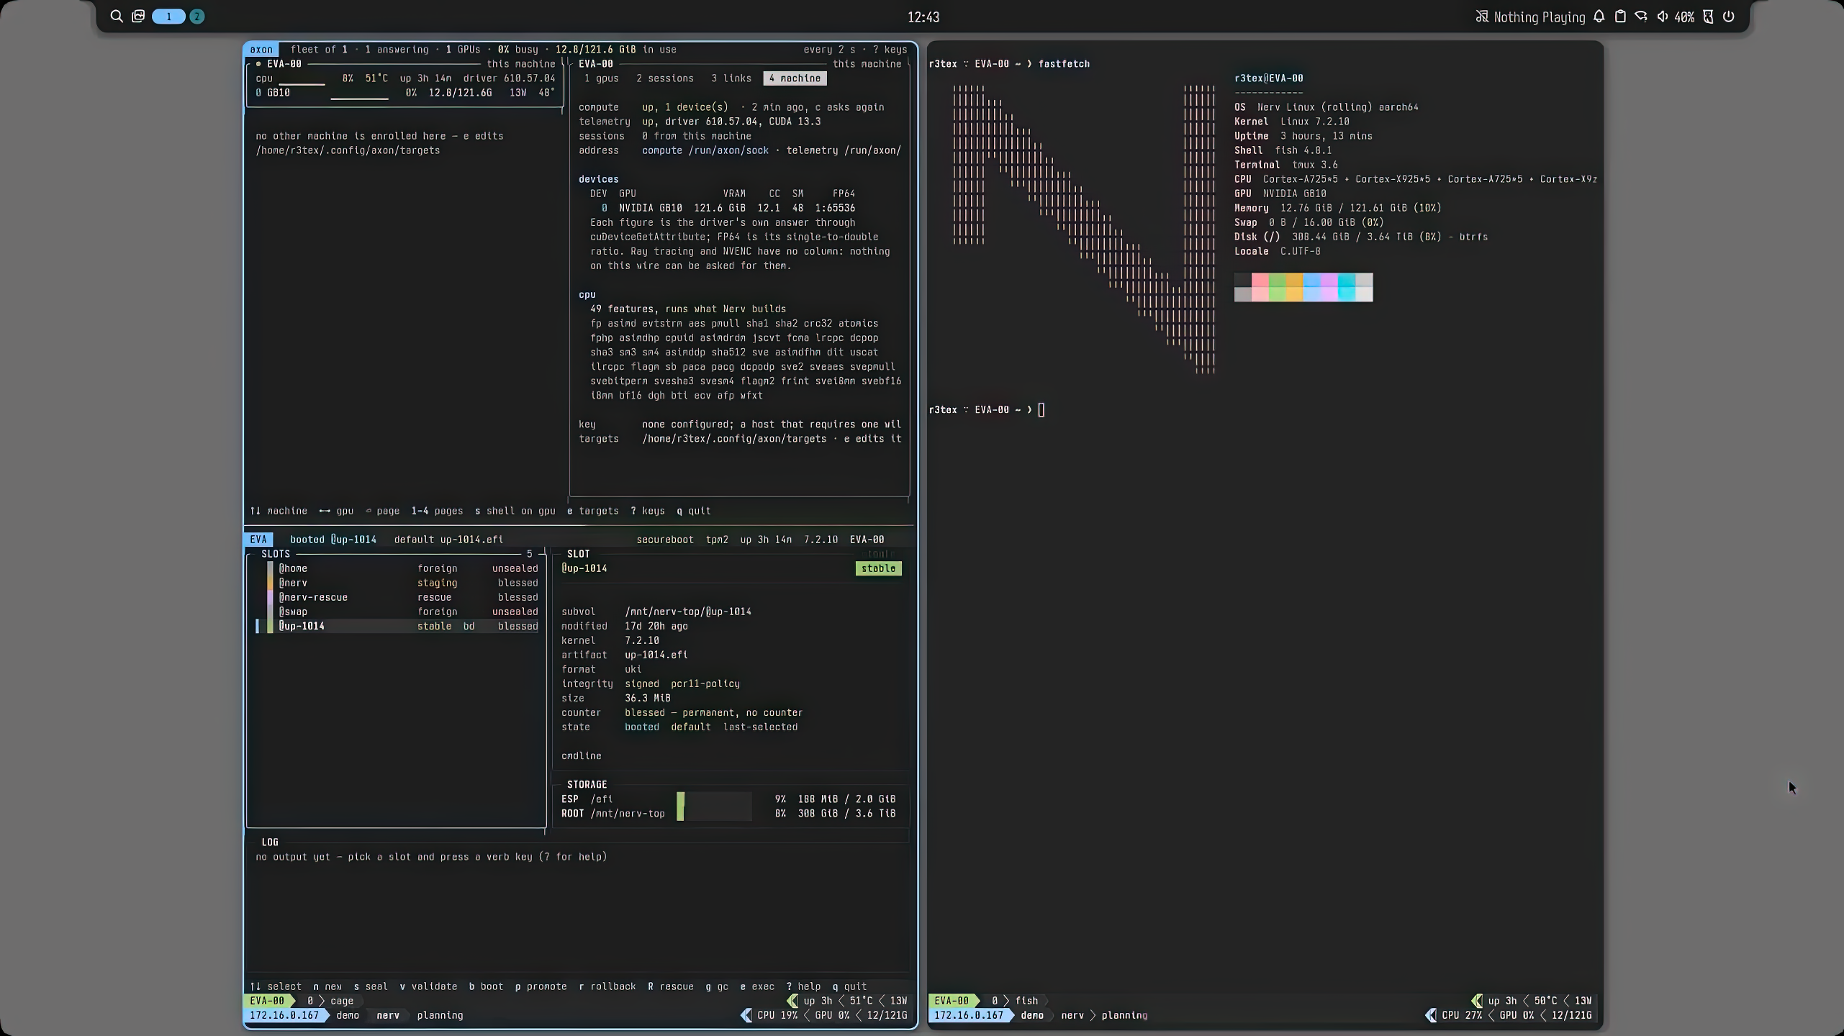Switch to the 3 links page tab
Image resolution: width=1844 pixels, height=1036 pixels.
point(731,78)
